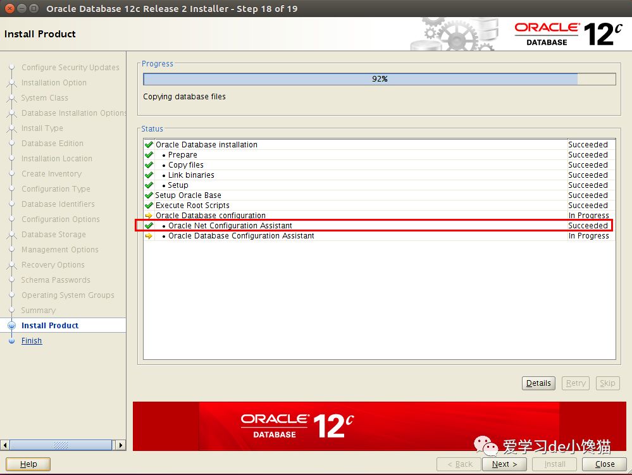This screenshot has height=475, width=632.
Task: Select System Class step
Action: (44, 98)
